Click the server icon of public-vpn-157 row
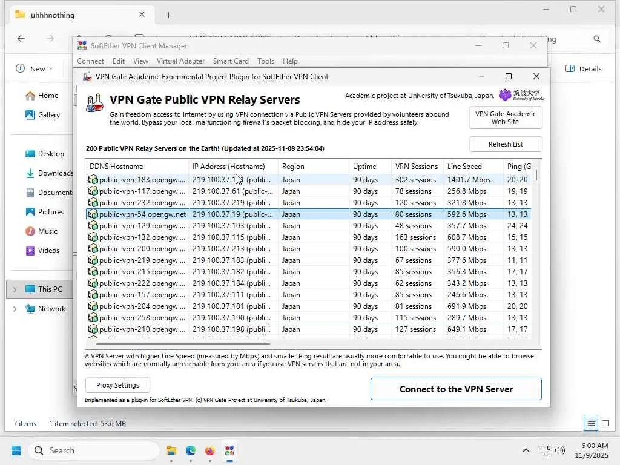This screenshot has height=465, width=620. pos(93,295)
